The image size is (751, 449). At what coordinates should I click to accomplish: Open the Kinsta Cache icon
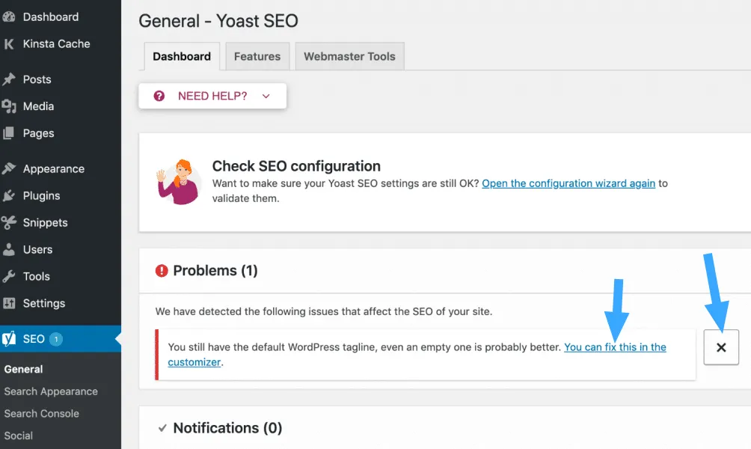(x=11, y=43)
